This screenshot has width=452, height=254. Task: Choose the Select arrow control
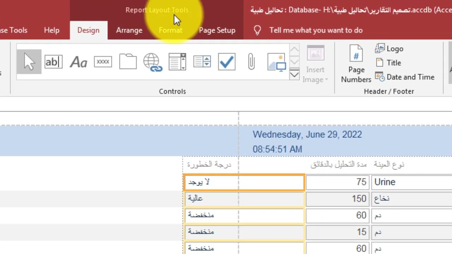[x=29, y=62]
